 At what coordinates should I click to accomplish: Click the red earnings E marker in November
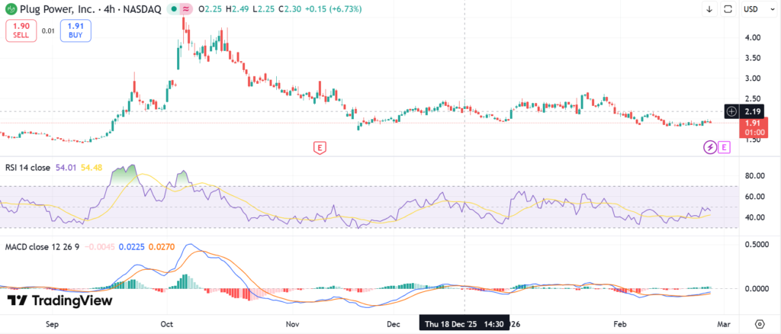(320, 146)
